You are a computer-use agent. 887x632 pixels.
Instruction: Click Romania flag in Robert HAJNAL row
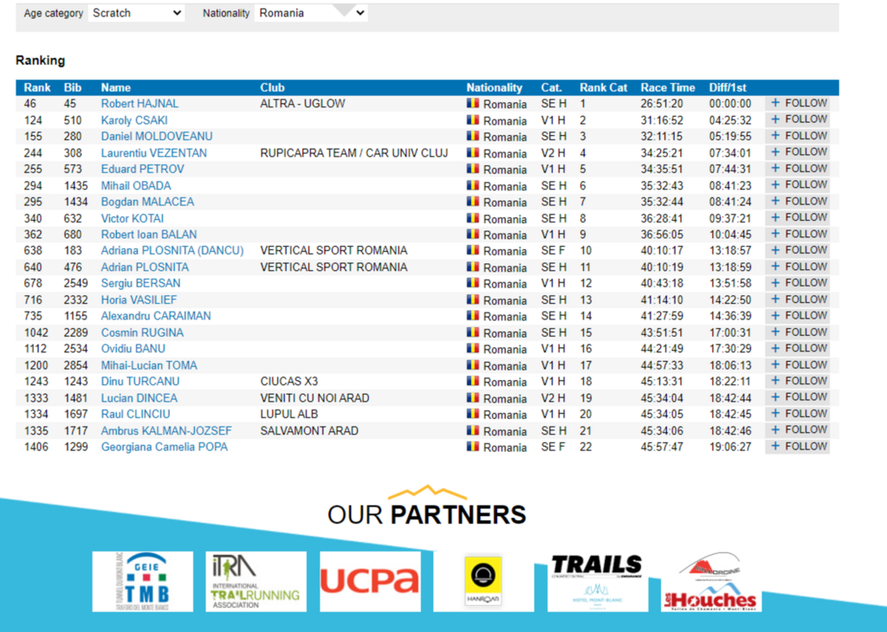[472, 104]
